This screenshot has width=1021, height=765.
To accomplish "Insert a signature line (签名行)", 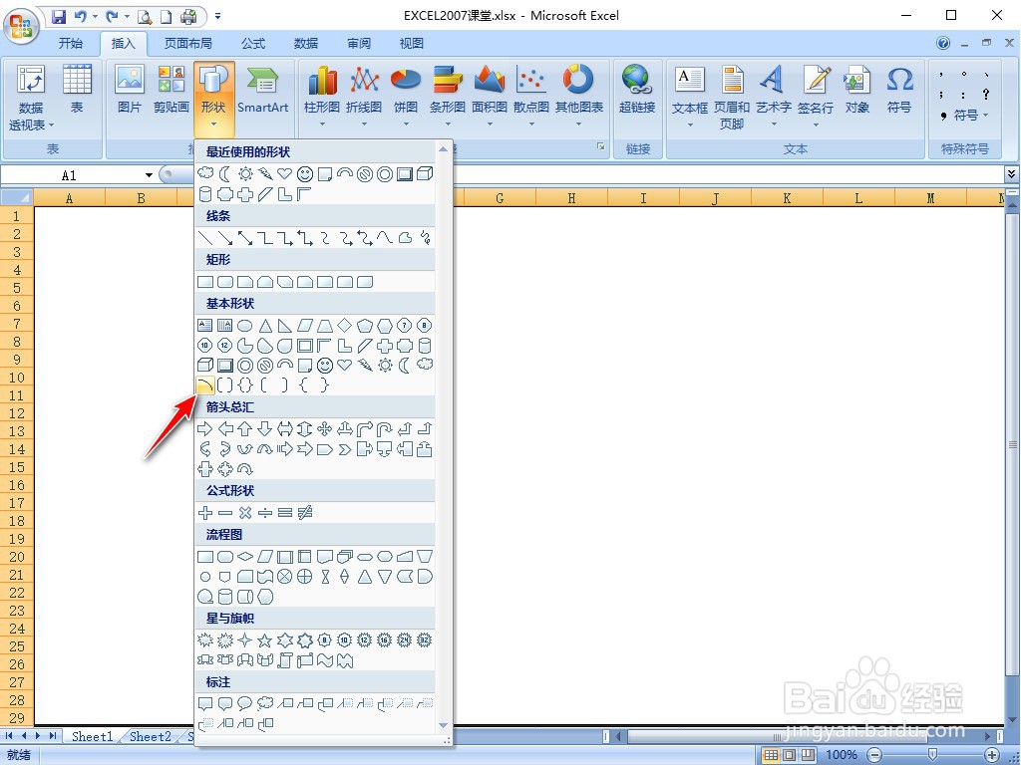I will (816, 95).
